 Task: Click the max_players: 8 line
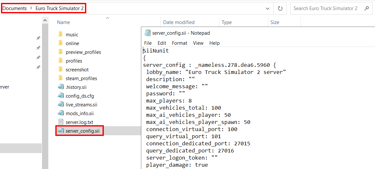click(x=169, y=101)
